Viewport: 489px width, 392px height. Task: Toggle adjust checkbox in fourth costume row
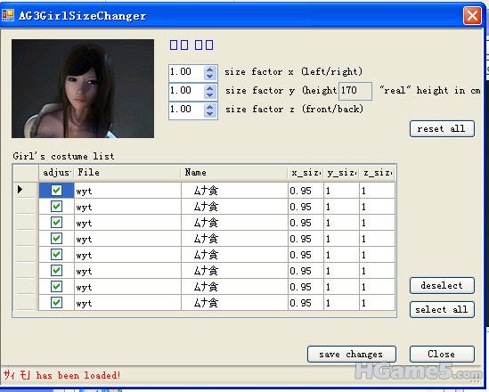56,239
